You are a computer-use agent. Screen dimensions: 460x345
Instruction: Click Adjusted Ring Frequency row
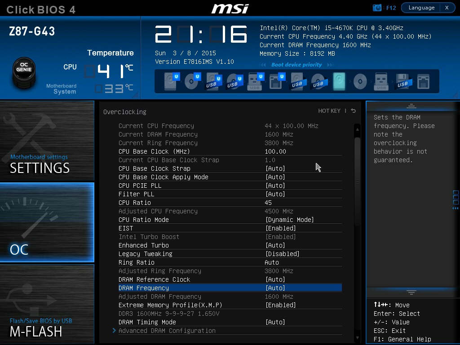point(230,271)
